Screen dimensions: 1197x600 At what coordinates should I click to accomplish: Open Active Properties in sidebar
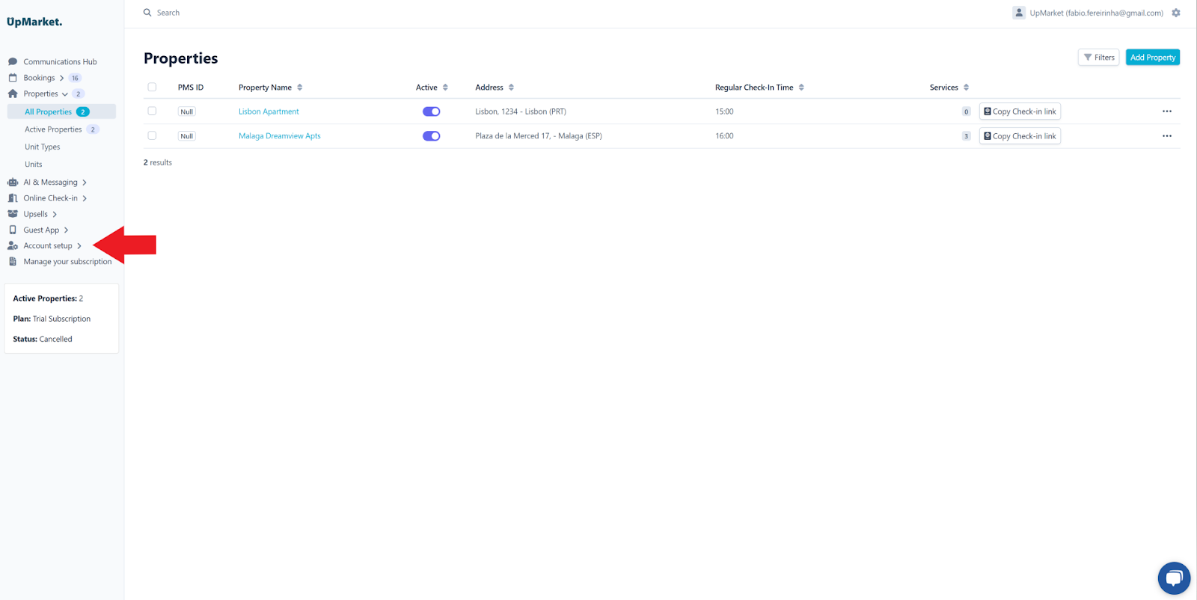pos(53,129)
